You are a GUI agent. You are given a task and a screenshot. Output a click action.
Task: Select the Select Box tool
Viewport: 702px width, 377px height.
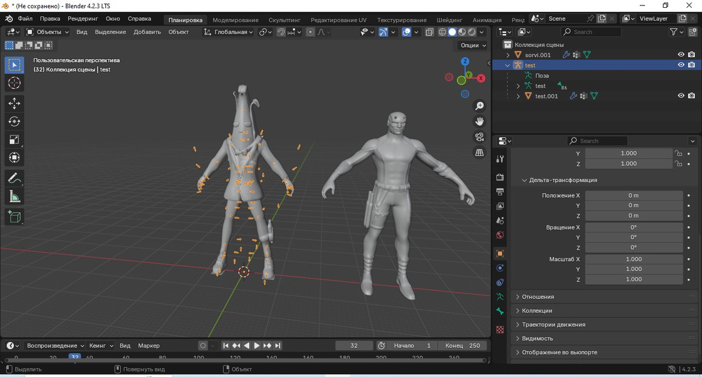point(15,65)
